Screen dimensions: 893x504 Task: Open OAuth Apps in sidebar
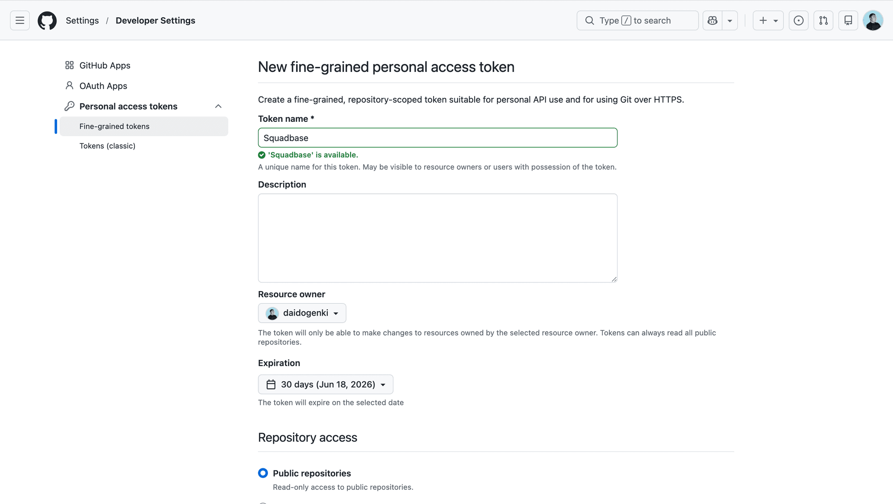144,86
